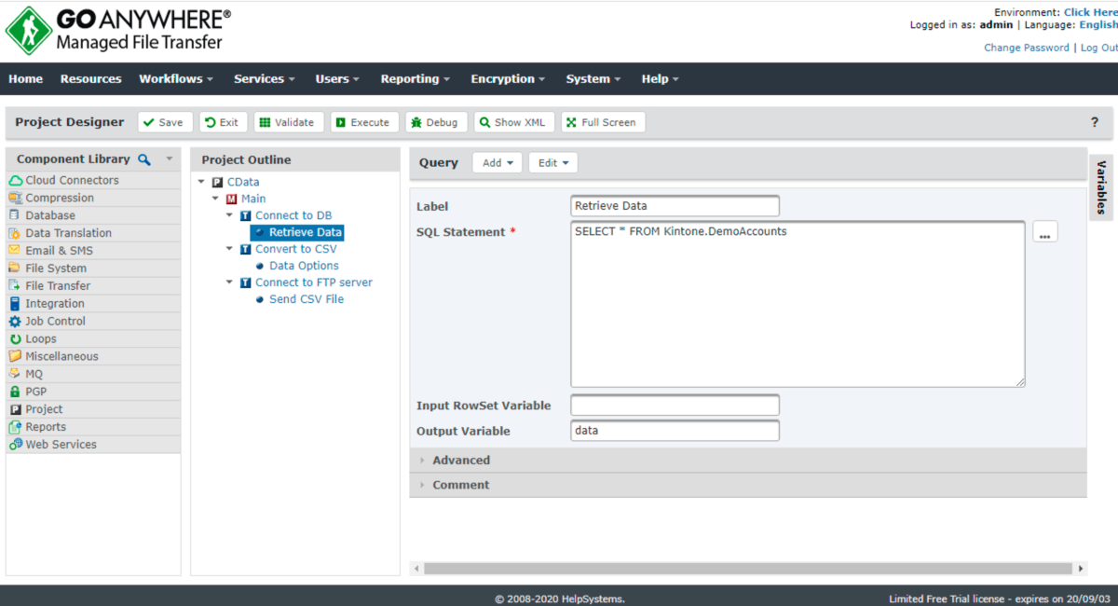Screen dimensions: 1118x606
Task: Collapse the Connect to DB task
Action: tap(230, 215)
